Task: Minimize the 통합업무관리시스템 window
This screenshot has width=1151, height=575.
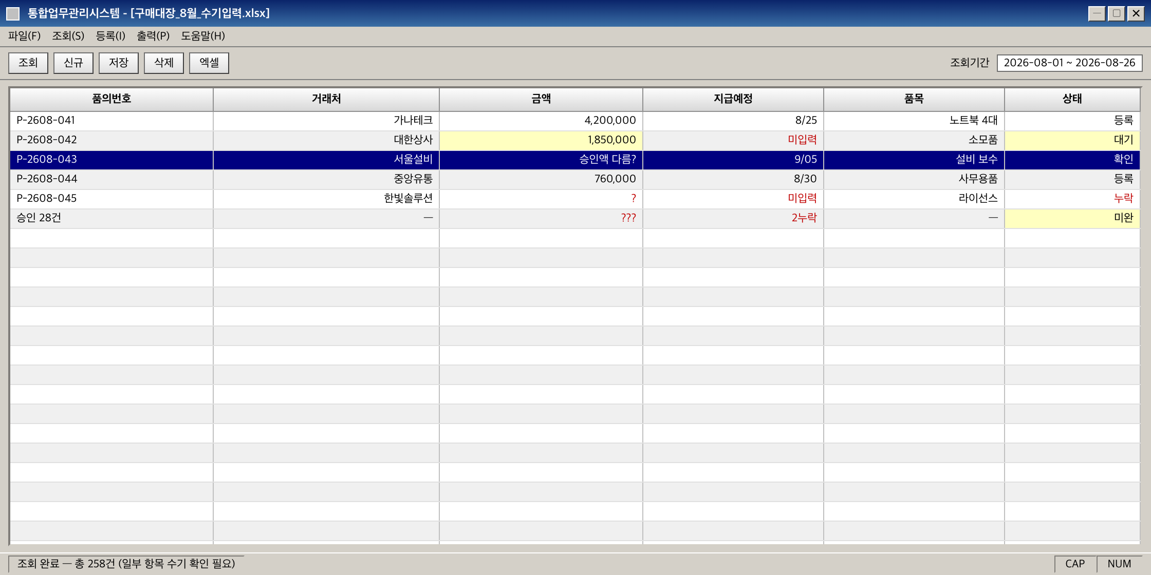Action: [x=1097, y=13]
